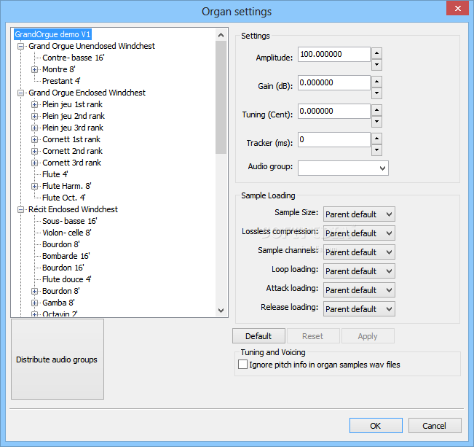Increase Gain (dB) with up arrow
The height and width of the screenshot is (447, 474).
[x=376, y=82]
